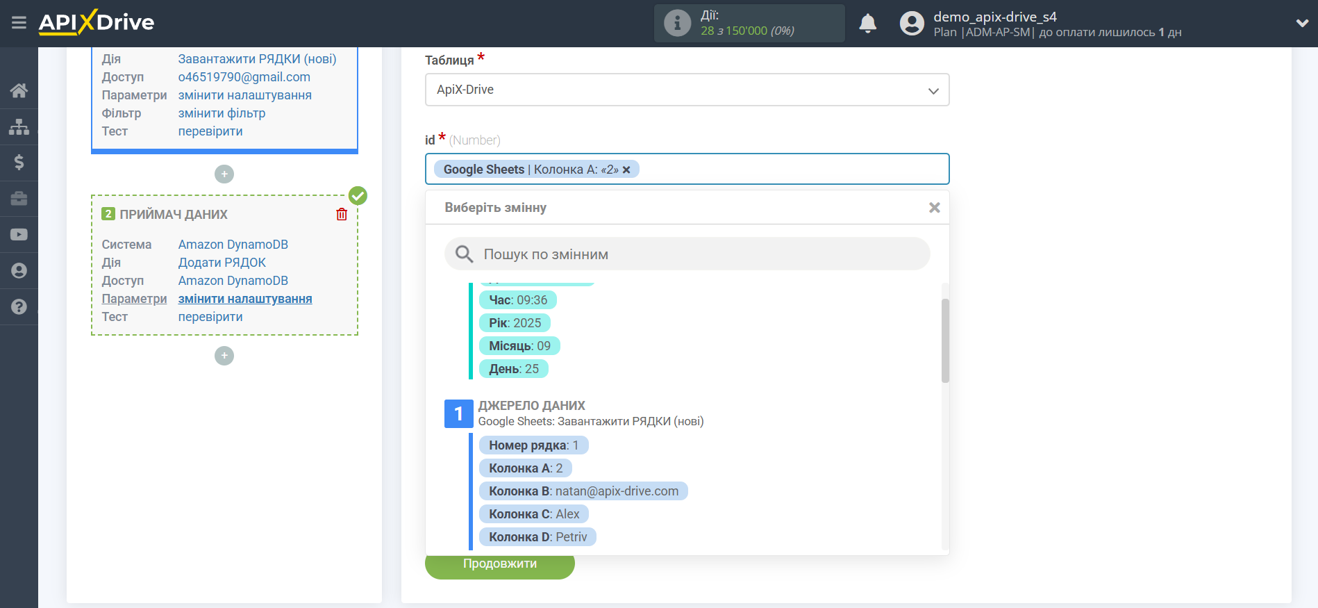Screen dimensions: 1318x608
Task: Open the help question mark icon
Action: (19, 306)
